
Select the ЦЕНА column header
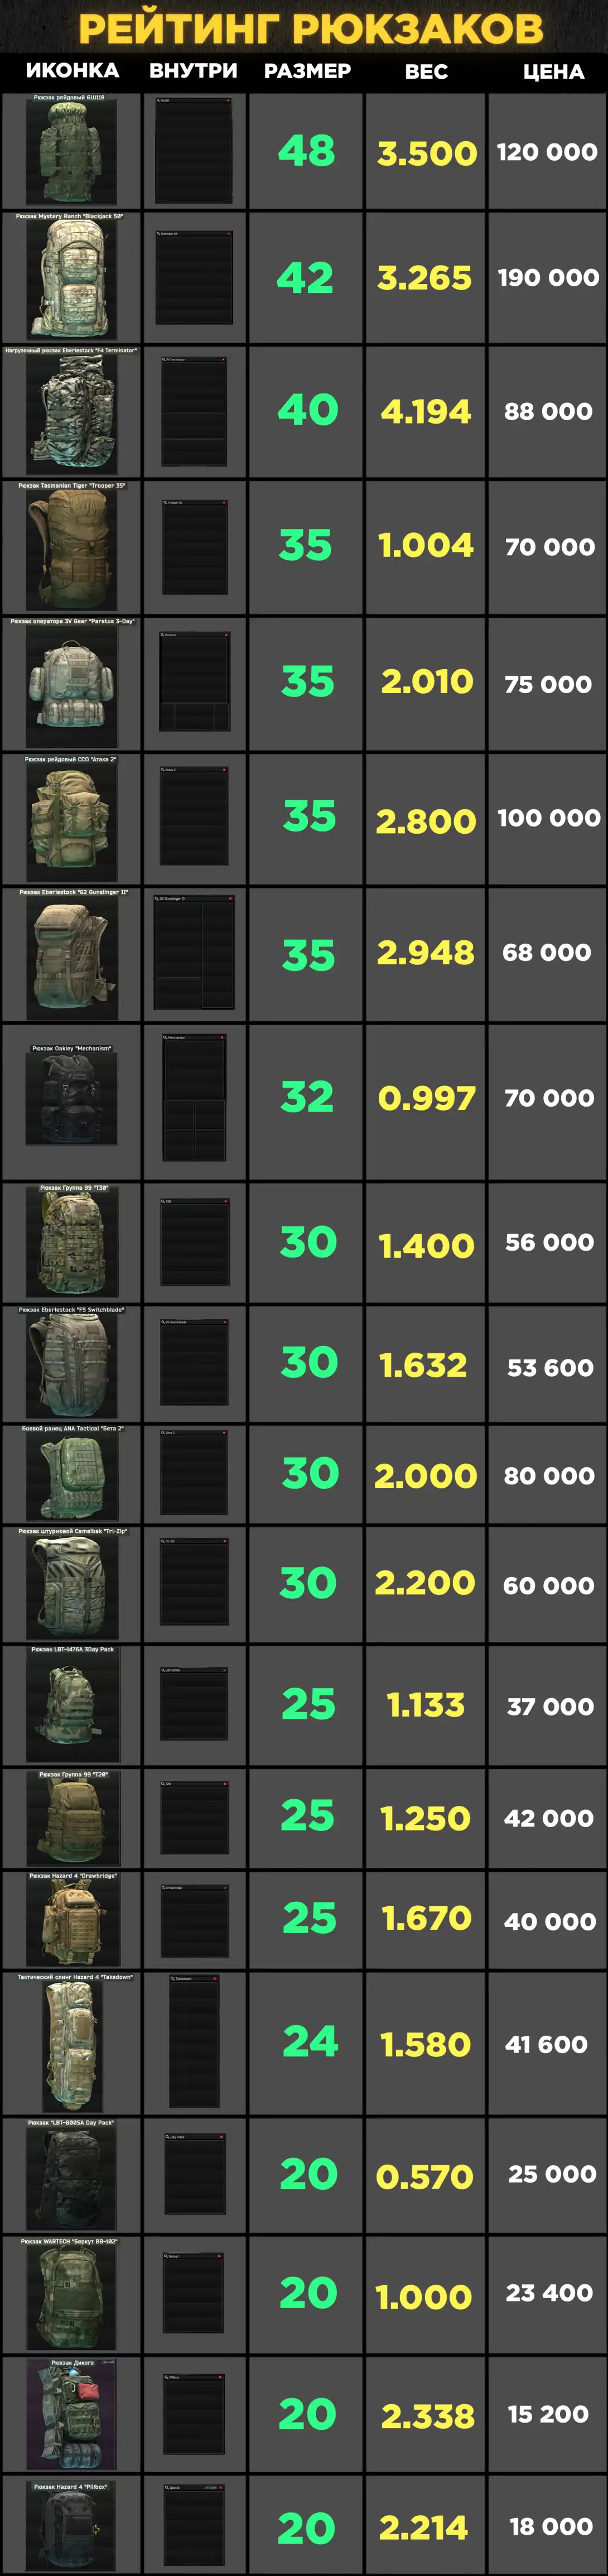(553, 72)
